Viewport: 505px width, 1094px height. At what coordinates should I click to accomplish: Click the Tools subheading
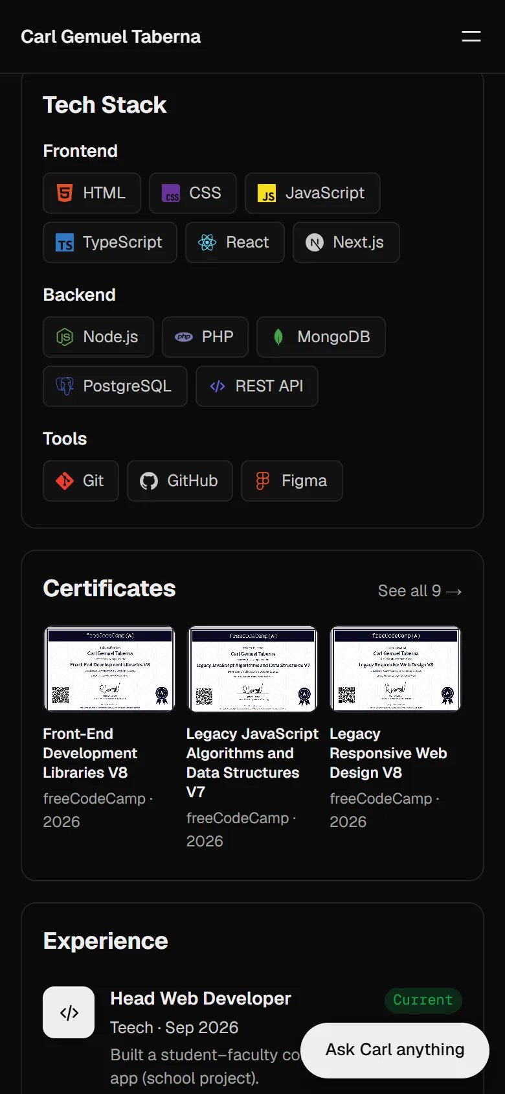[65, 439]
